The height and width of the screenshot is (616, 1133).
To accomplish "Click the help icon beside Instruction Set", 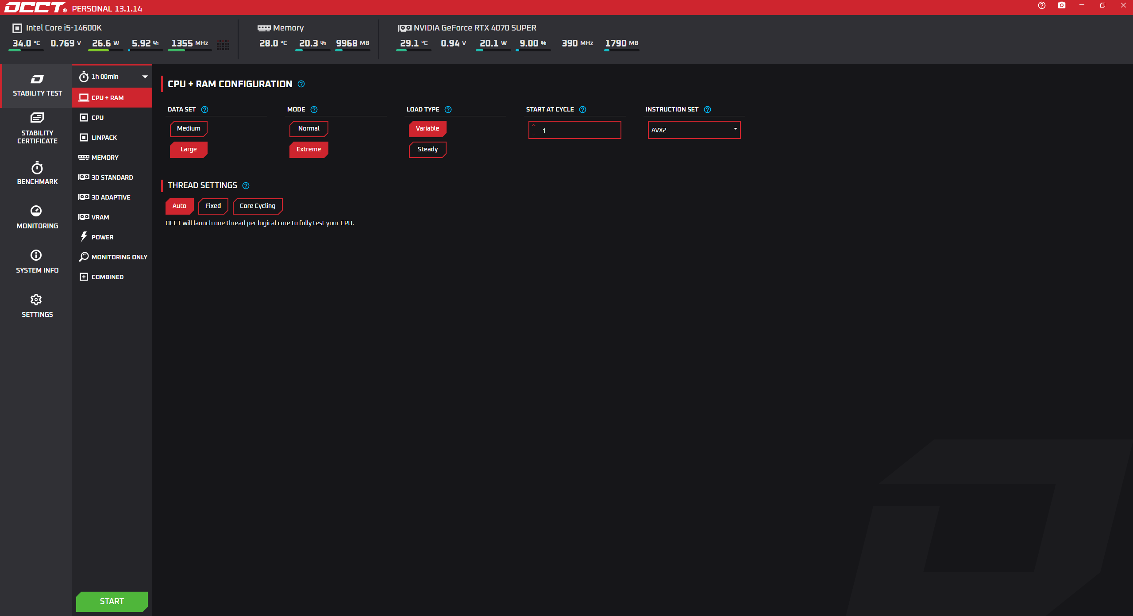I will [707, 110].
